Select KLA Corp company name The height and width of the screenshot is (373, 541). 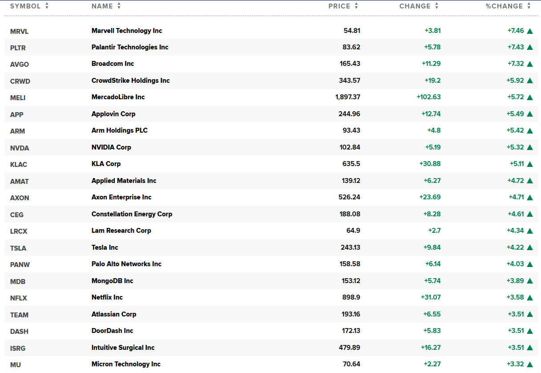pyautogui.click(x=106, y=164)
